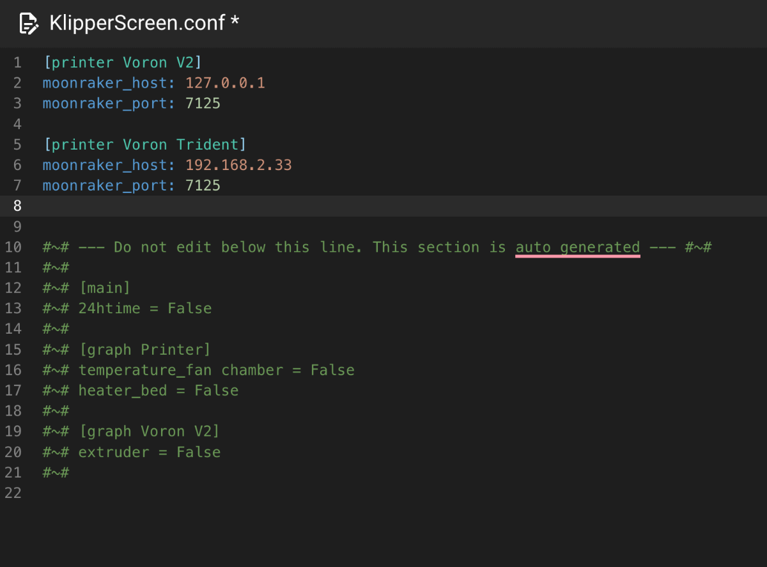Click moonraker_host key on line 6
The image size is (767, 567).
[109, 165]
